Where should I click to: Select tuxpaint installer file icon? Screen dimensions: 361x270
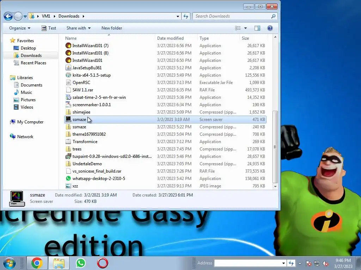[x=68, y=156]
